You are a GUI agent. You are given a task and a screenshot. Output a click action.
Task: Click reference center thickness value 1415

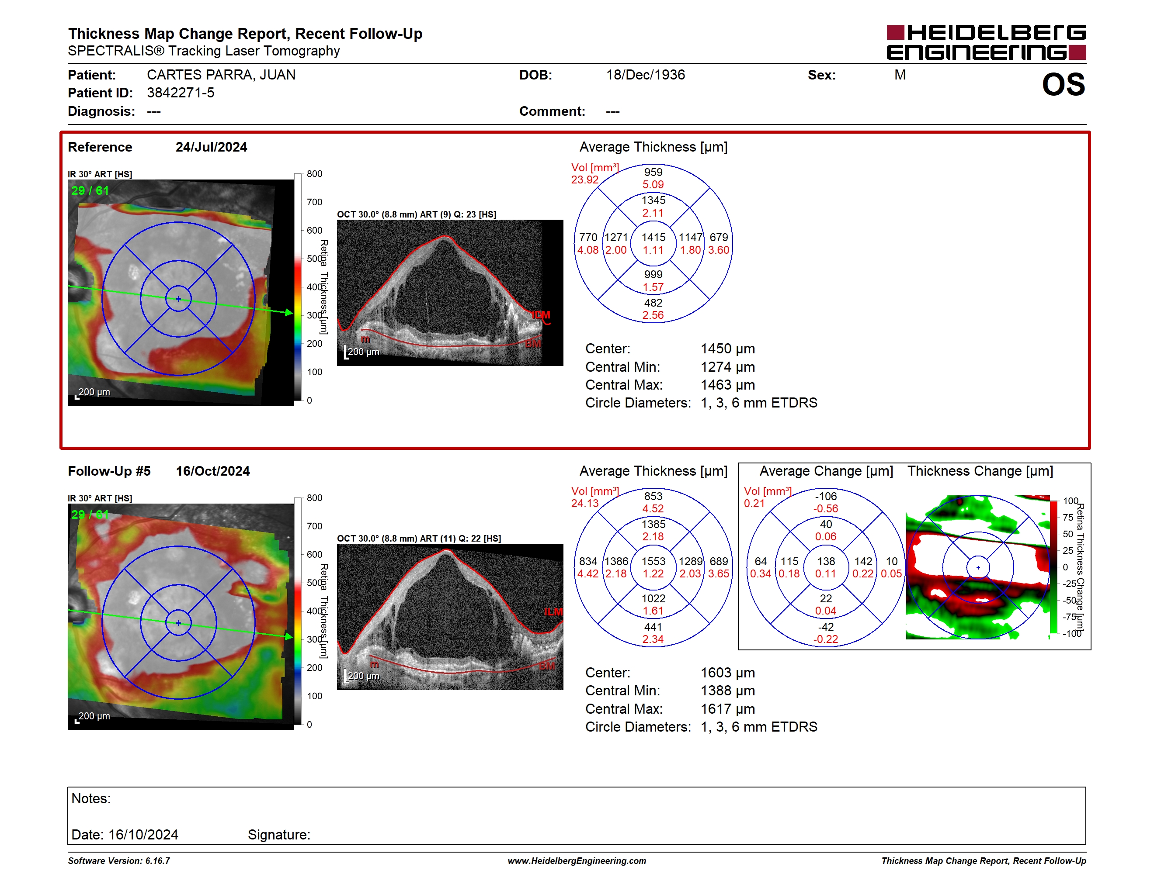coord(653,238)
